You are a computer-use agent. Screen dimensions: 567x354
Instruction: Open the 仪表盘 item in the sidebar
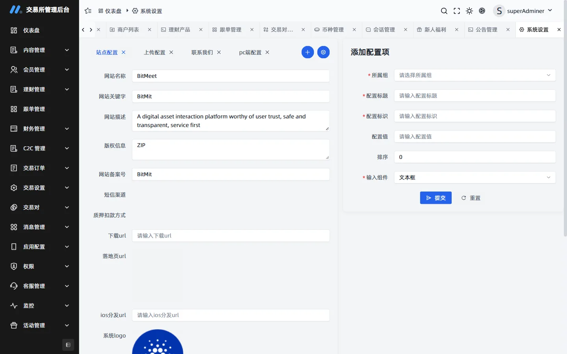pos(39,30)
